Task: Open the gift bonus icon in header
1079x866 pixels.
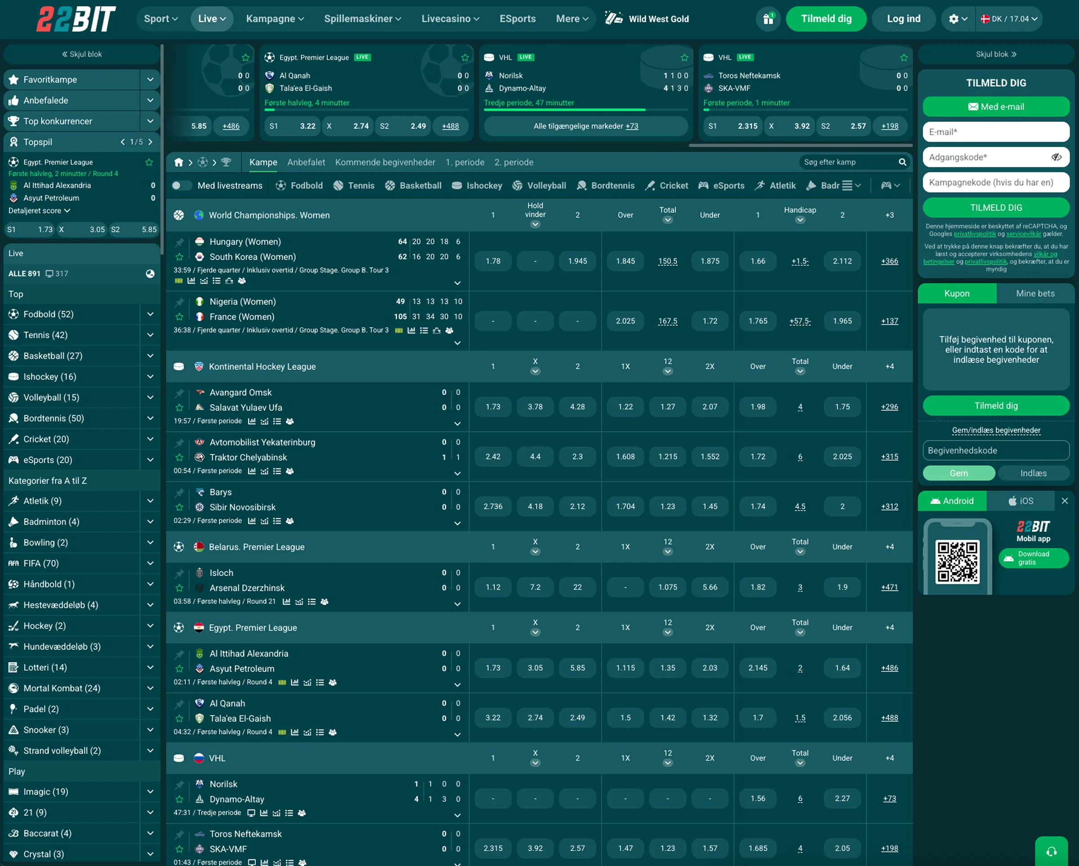Action: (x=768, y=19)
